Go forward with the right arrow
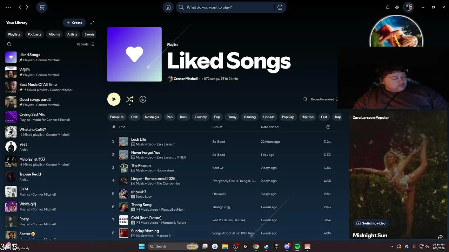Screen dimensions: 449x252 coord(27,7)
